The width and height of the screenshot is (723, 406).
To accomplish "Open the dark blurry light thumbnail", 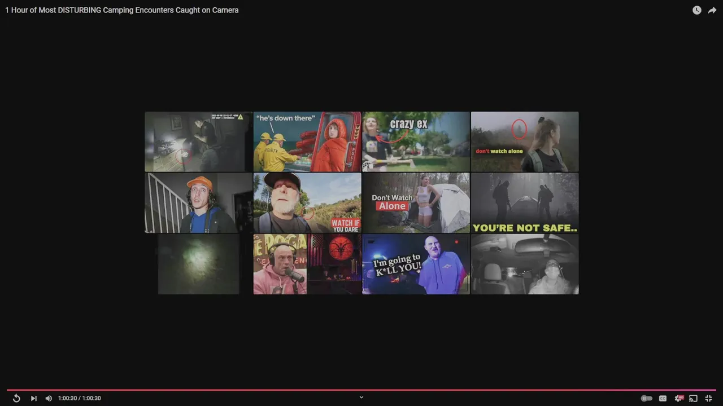I will (x=198, y=264).
